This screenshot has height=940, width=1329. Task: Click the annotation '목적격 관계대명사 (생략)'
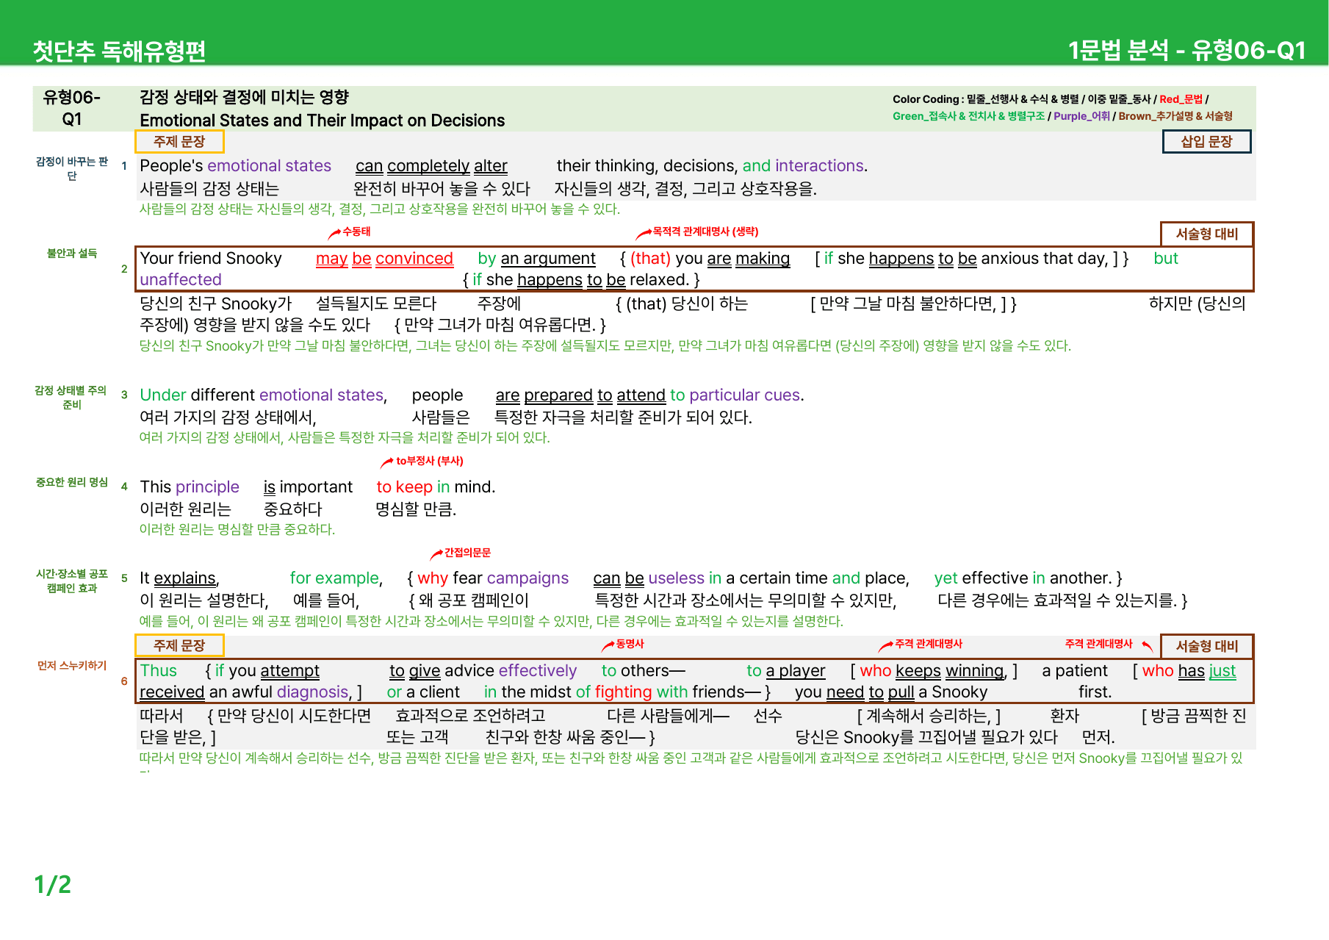click(705, 232)
